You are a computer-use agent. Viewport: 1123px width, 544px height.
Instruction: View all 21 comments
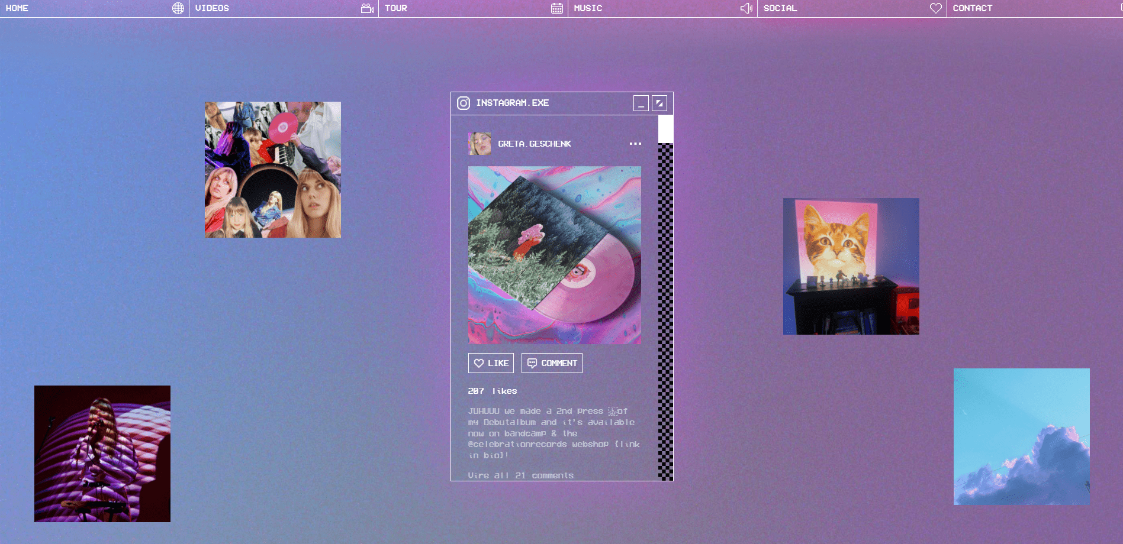(520, 475)
